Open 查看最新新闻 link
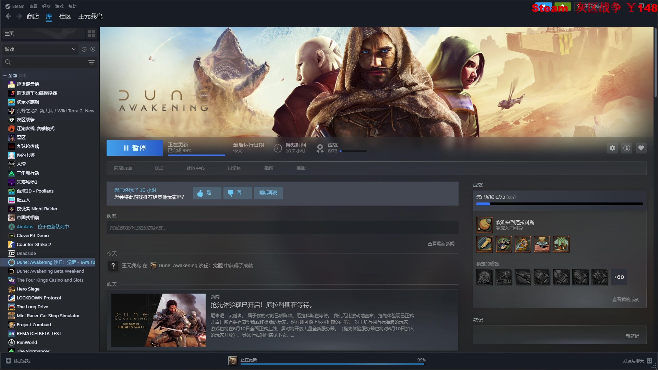Viewport: 658px width, 370px height. tap(441, 244)
